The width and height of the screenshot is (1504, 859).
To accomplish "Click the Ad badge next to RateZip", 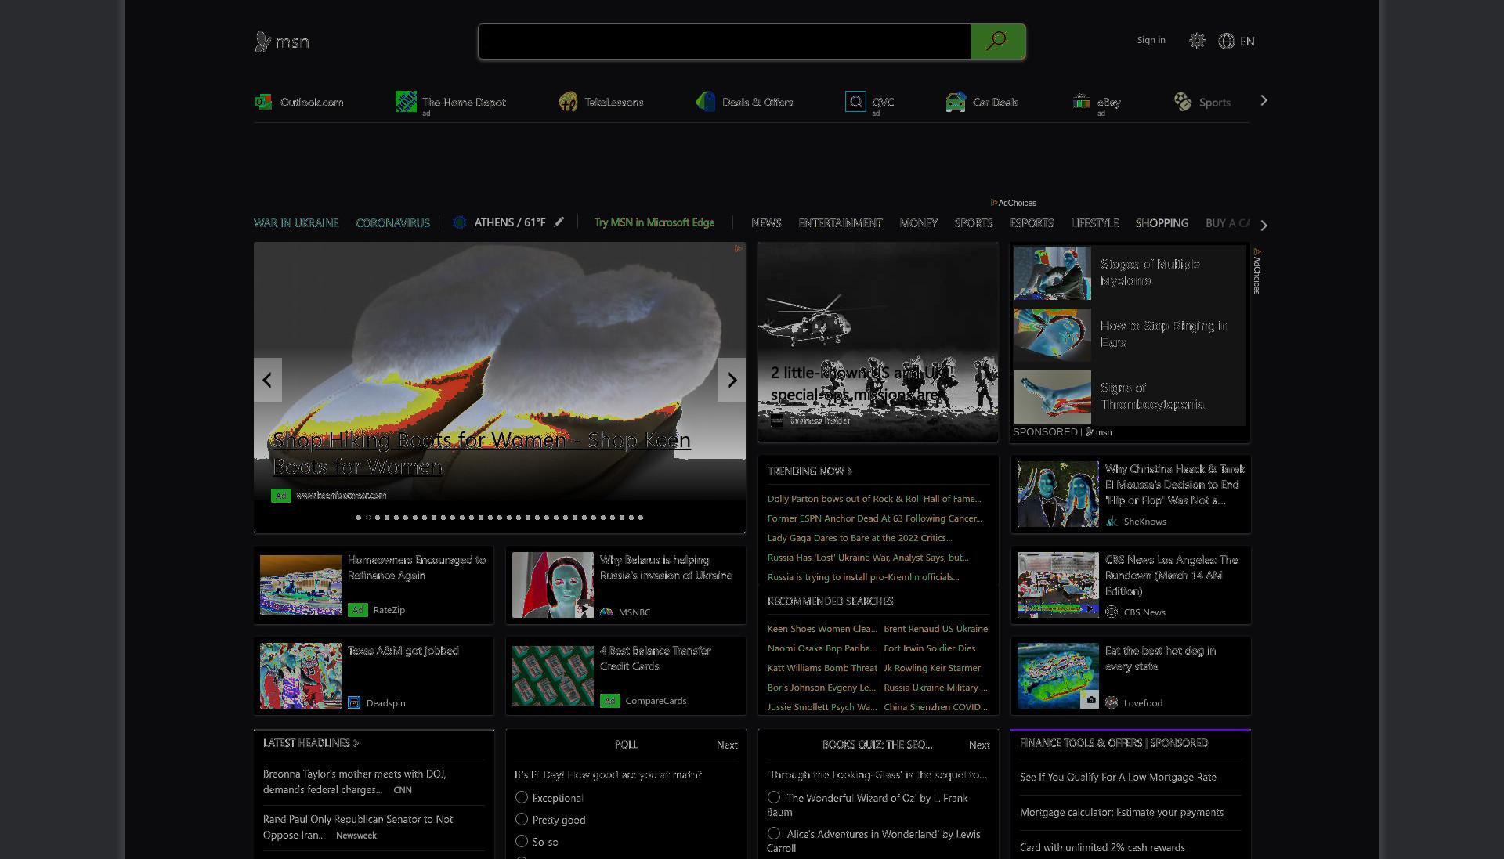I will (358, 609).
